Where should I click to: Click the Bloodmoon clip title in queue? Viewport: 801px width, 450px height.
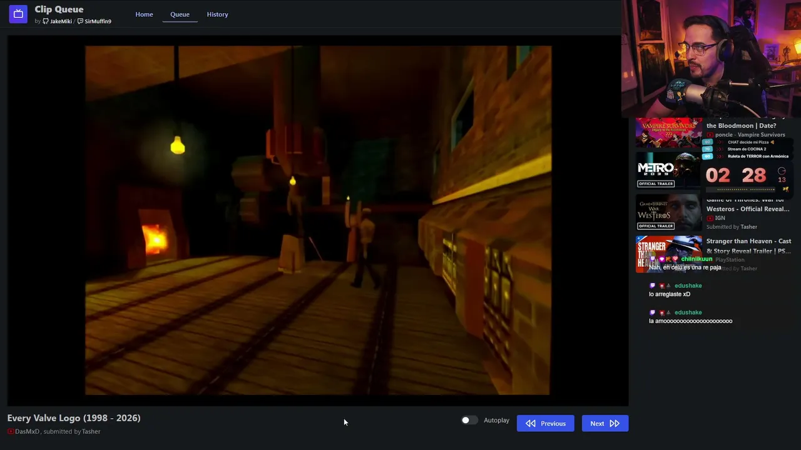[x=741, y=126]
